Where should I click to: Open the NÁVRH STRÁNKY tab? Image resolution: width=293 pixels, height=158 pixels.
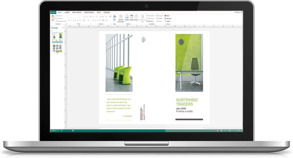[77, 12]
